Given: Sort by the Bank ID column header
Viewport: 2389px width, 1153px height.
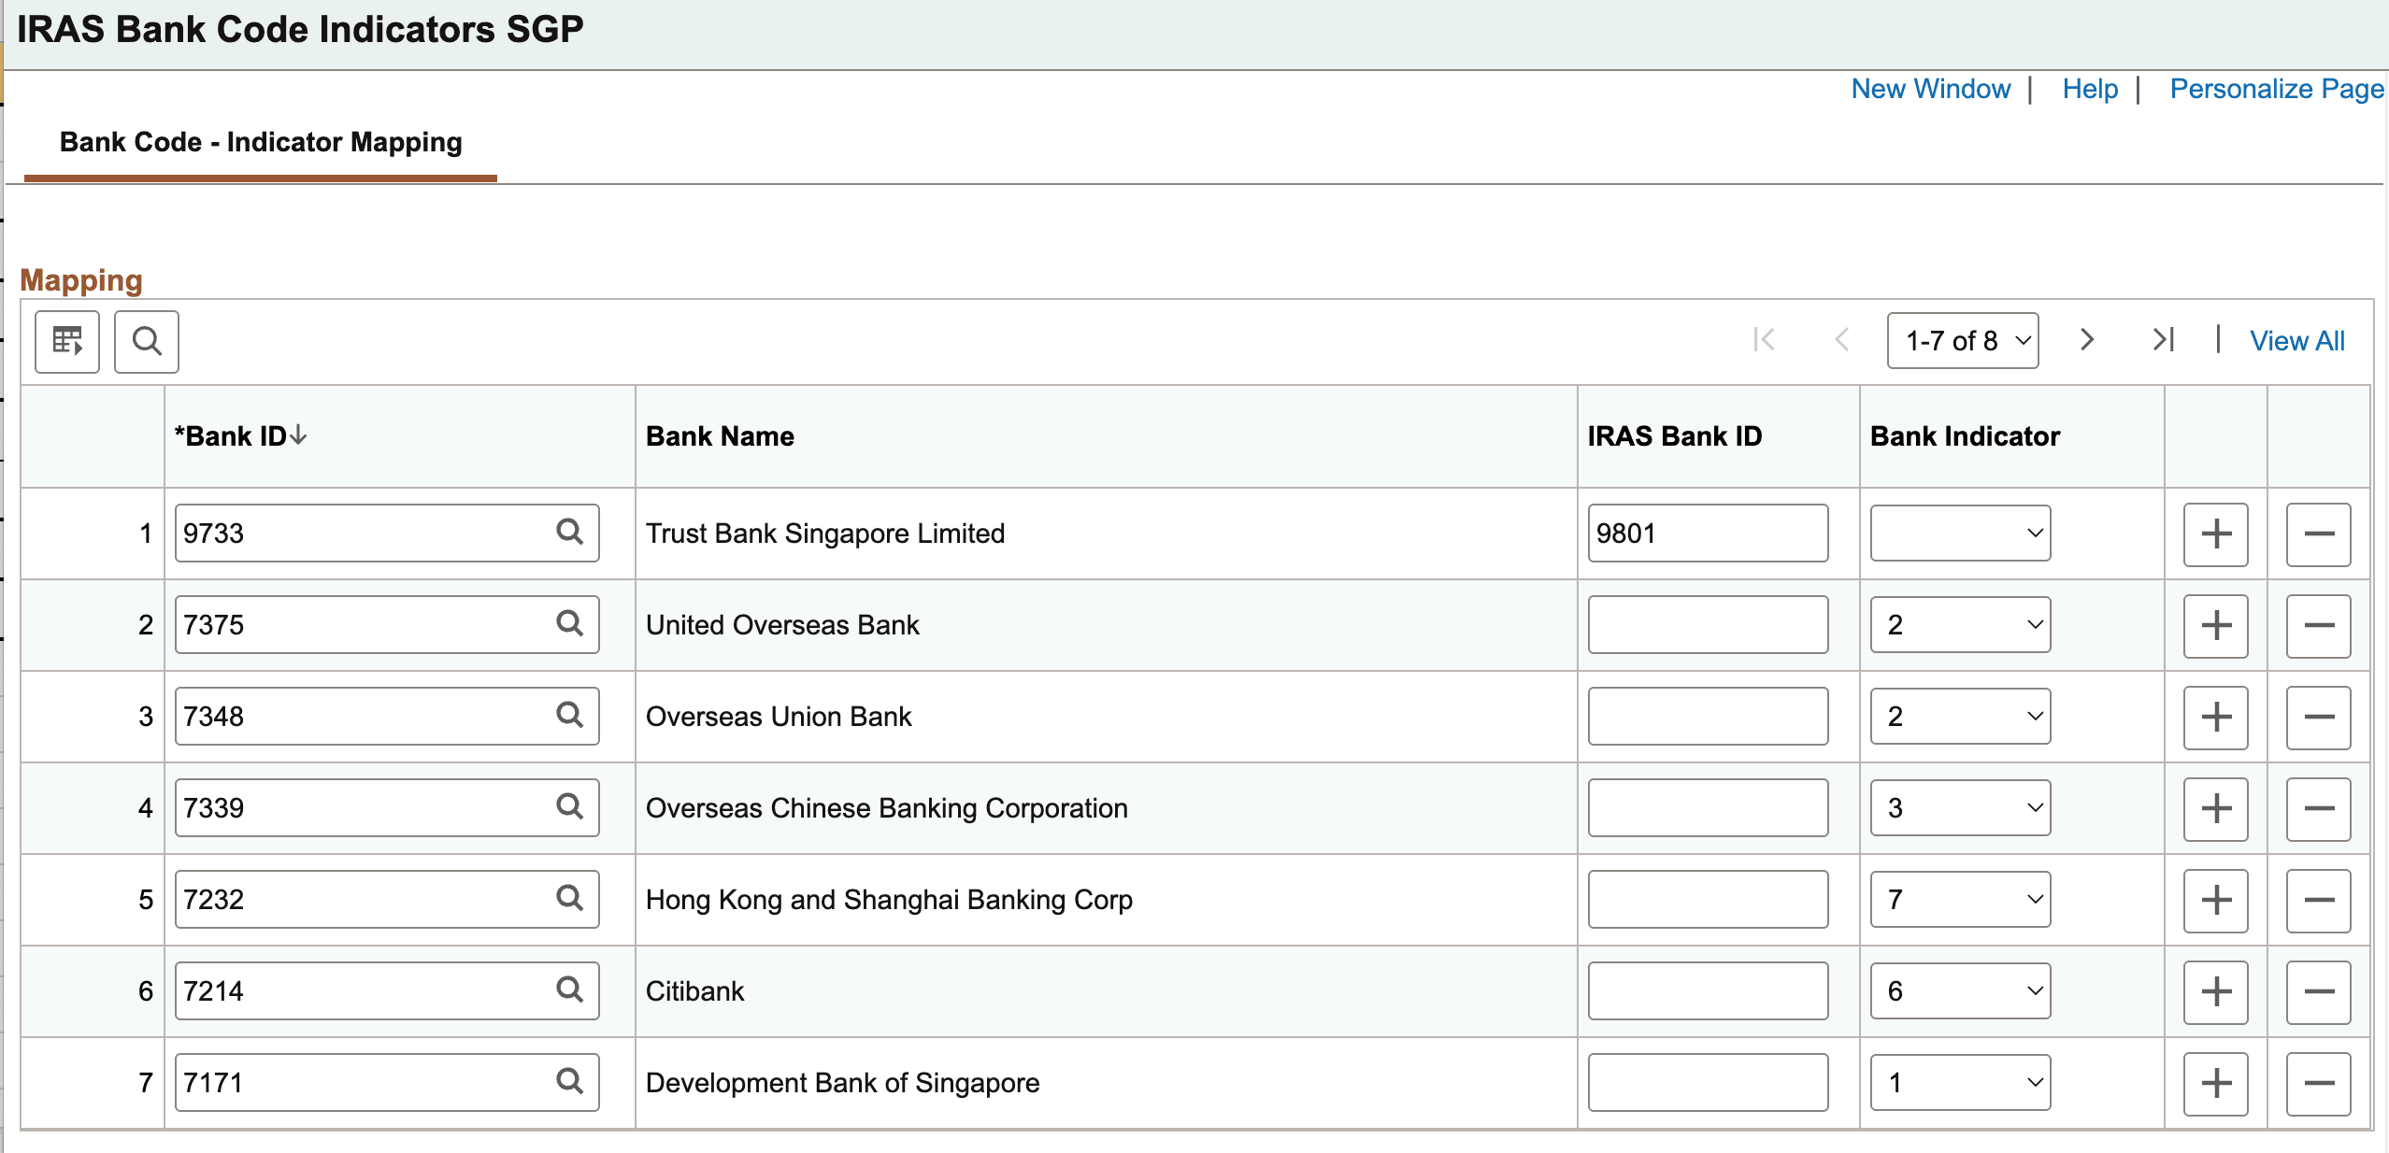Looking at the screenshot, I should (x=240, y=436).
